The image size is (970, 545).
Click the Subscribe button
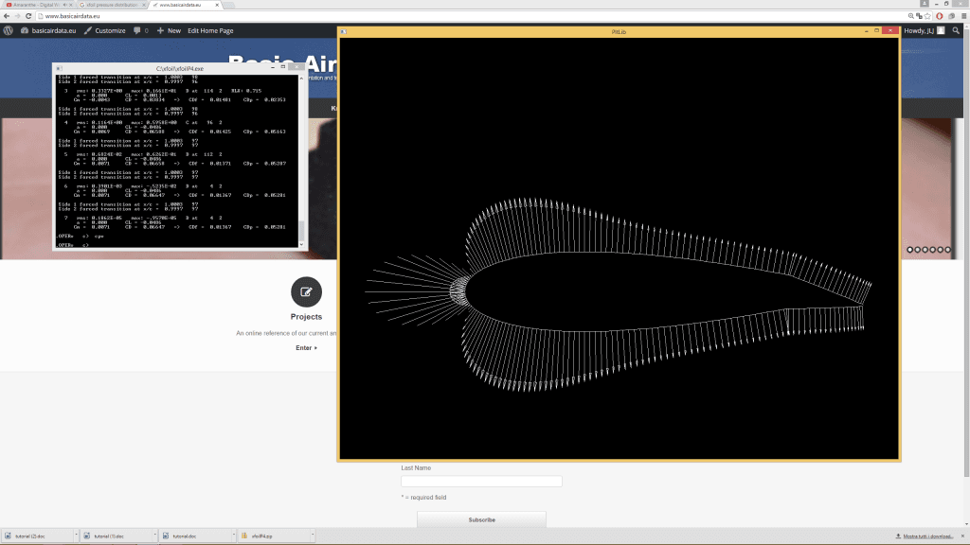[481, 519]
